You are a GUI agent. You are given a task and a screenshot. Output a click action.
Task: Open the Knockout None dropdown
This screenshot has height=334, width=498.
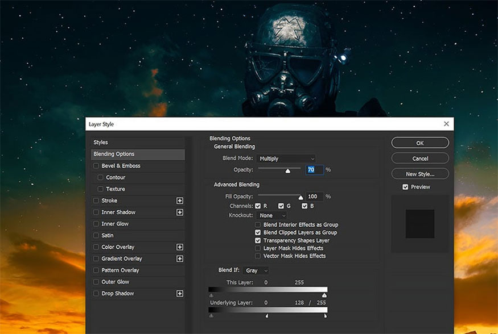click(x=271, y=215)
